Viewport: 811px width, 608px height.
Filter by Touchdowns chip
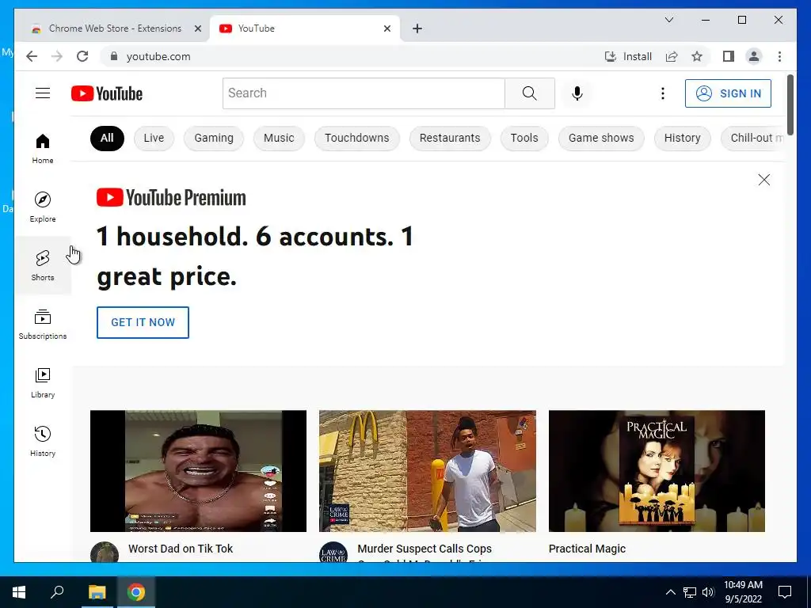(x=357, y=138)
